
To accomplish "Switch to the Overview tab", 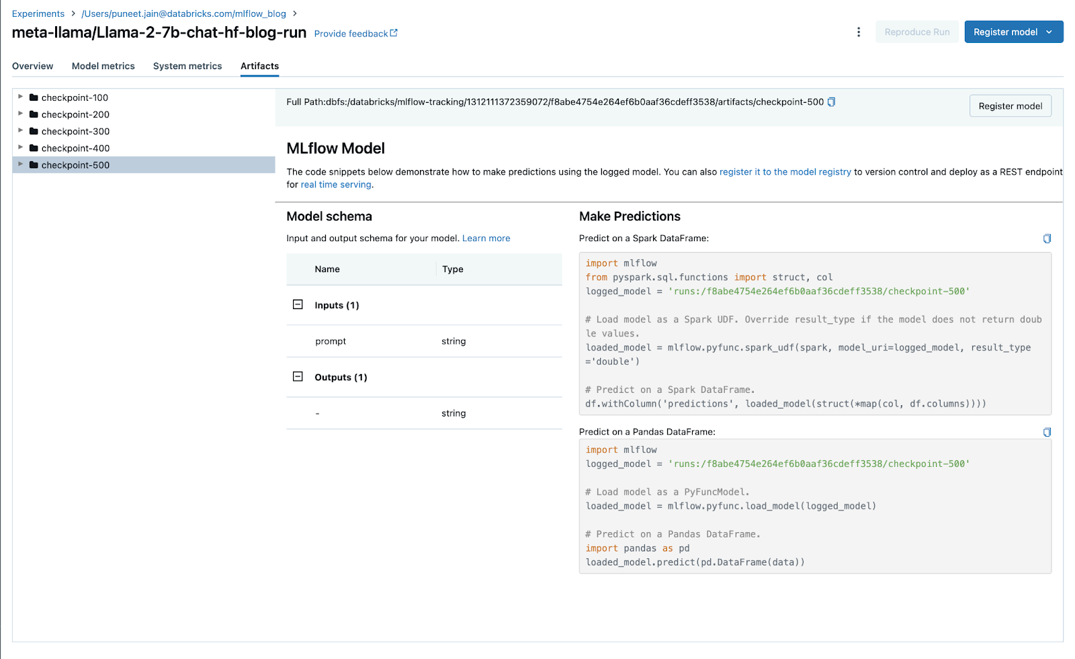I will 32,66.
